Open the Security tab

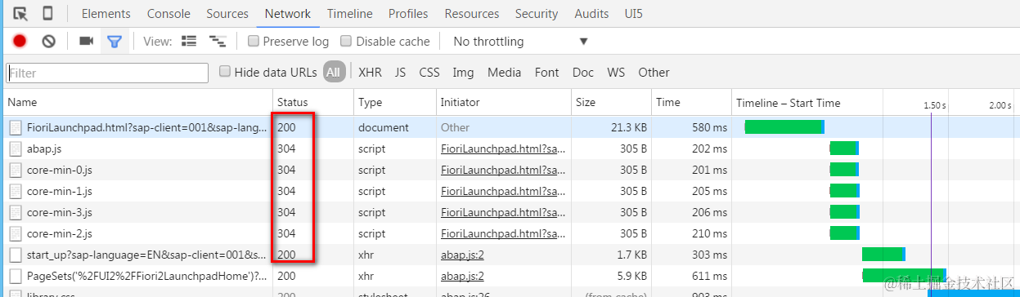[537, 13]
